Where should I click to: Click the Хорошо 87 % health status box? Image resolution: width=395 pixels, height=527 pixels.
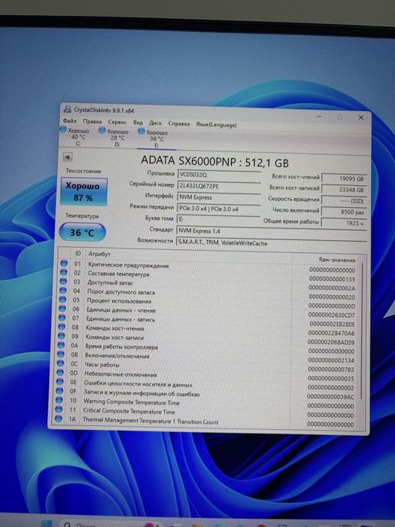[83, 192]
